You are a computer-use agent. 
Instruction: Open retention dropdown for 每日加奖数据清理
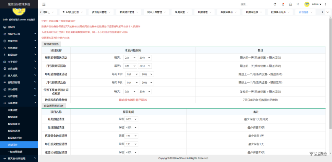click(x=131, y=144)
